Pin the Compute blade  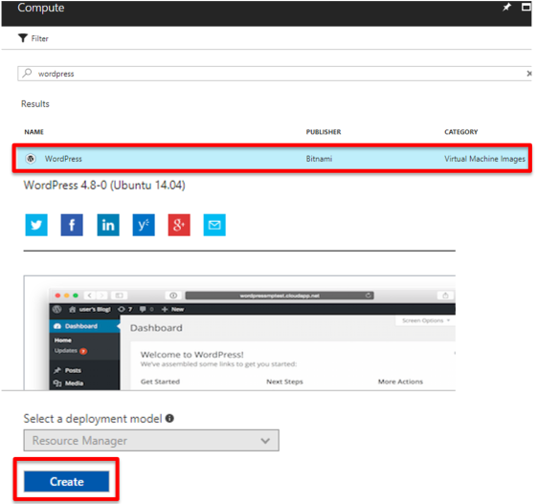coord(506,8)
